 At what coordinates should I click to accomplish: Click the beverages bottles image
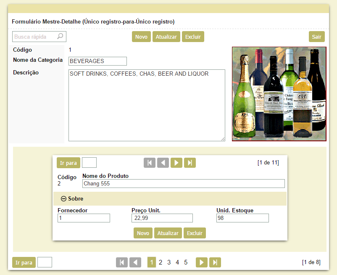pyautogui.click(x=279, y=94)
